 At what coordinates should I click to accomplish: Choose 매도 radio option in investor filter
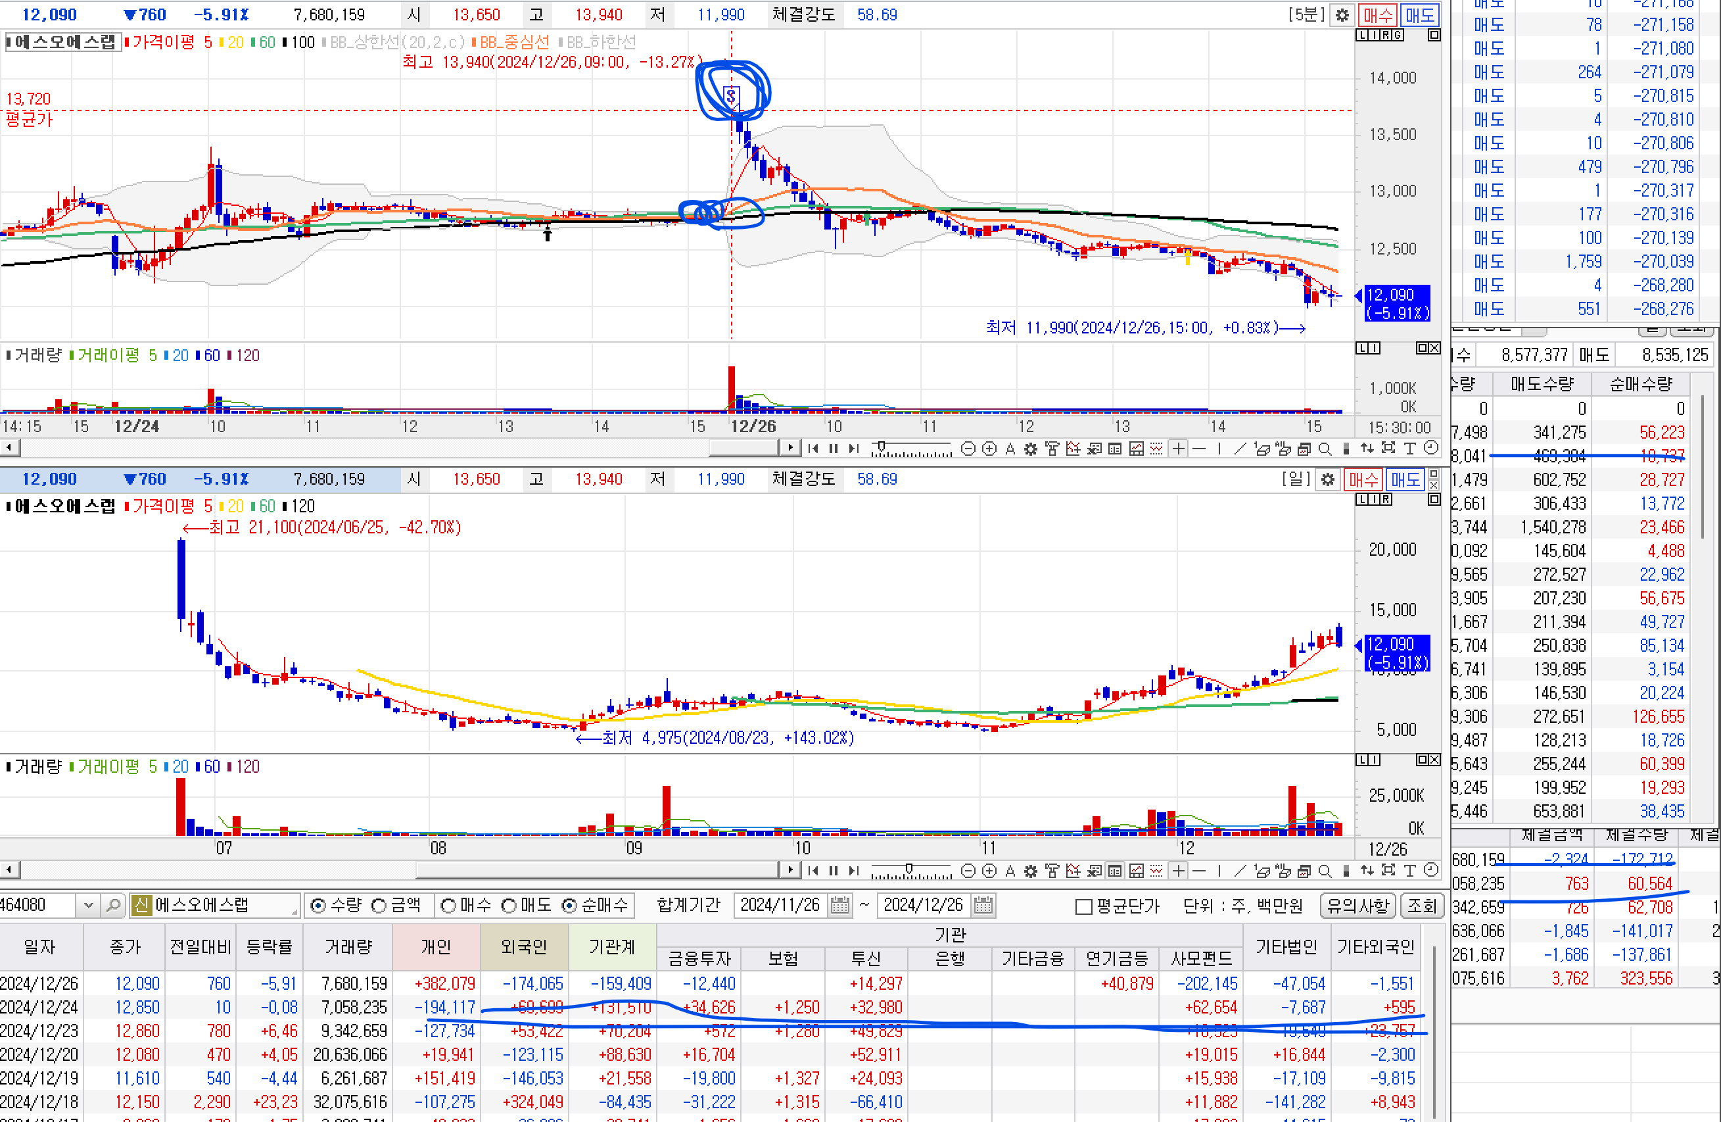pyautogui.click(x=509, y=906)
